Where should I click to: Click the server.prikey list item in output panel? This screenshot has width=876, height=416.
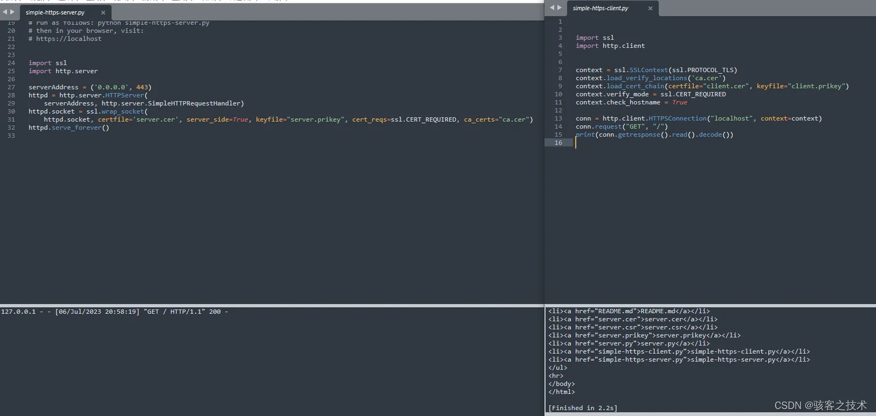coord(644,336)
